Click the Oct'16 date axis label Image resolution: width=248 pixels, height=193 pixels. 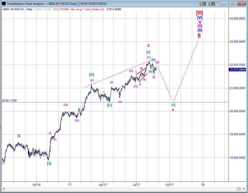point(36,185)
